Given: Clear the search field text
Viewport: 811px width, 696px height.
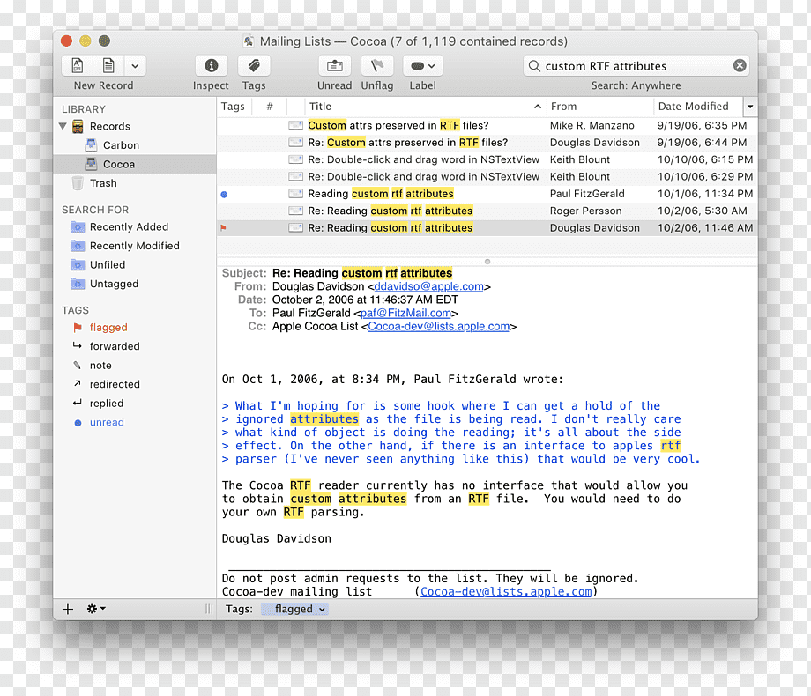Looking at the screenshot, I should tap(740, 66).
